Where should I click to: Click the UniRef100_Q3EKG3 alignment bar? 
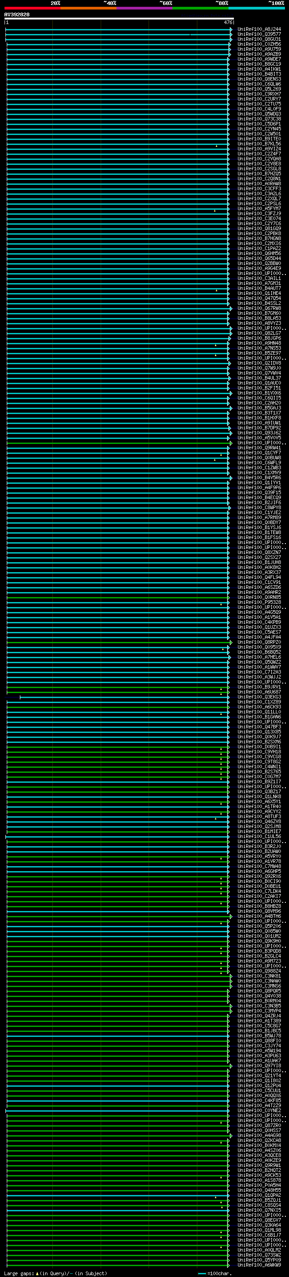point(124,698)
